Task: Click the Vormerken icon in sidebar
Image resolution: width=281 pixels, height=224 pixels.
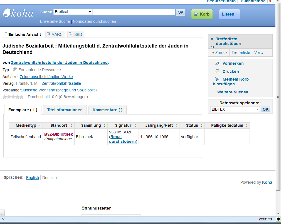Action: tap(217, 63)
